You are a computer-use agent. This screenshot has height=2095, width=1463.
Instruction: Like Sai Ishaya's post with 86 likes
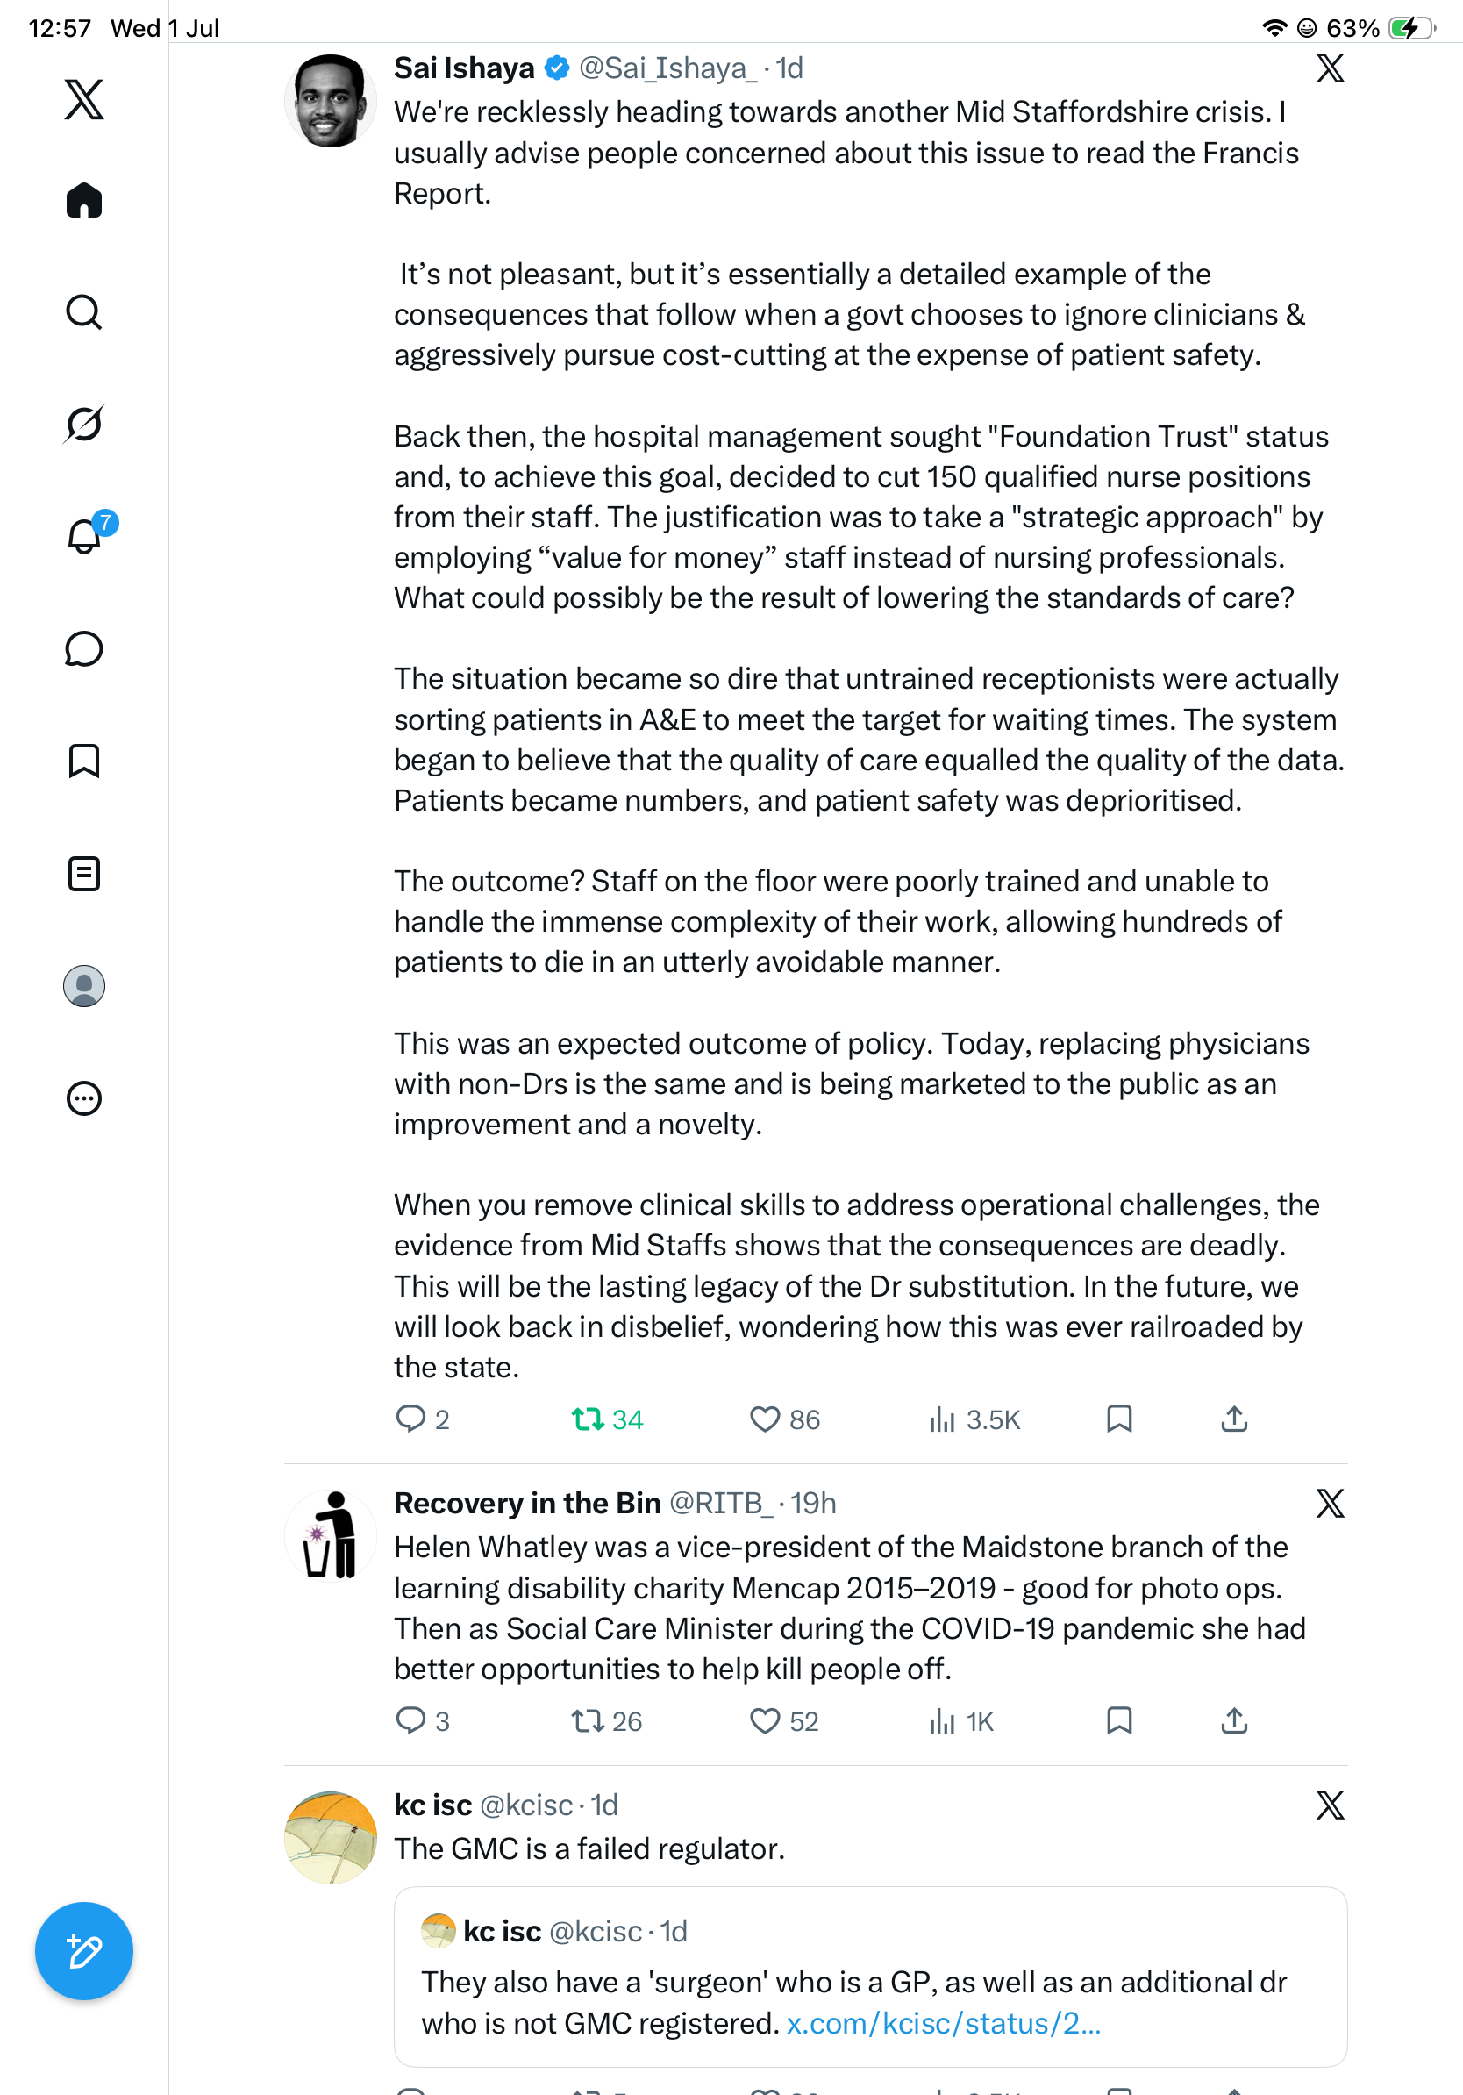click(x=784, y=1419)
